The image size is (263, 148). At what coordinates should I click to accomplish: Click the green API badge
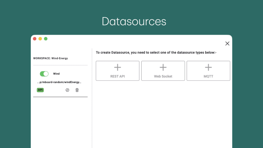point(40,90)
